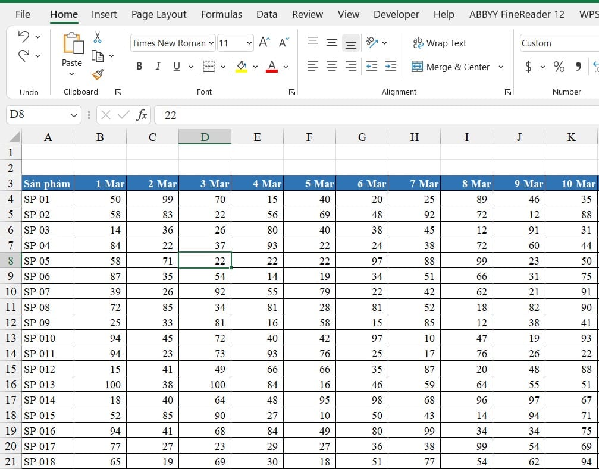
Task: Click the Insert Function fx icon
Action: coord(142,115)
